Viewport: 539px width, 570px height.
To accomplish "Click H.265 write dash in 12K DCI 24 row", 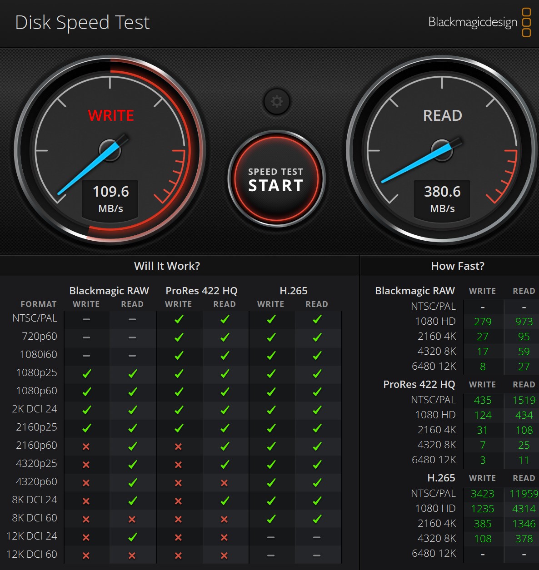I will coord(271,537).
